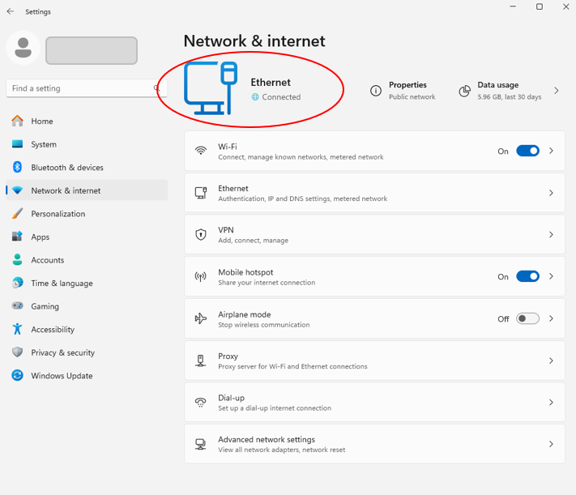Go to Bluetooth & devices section
The width and height of the screenshot is (576, 495).
click(67, 168)
